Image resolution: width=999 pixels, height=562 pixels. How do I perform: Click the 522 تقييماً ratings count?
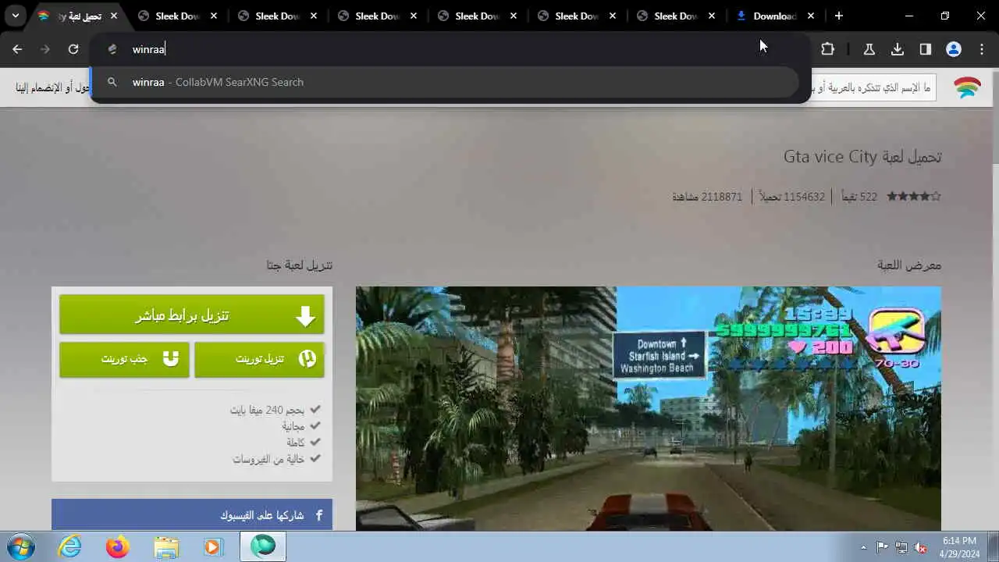858,197
